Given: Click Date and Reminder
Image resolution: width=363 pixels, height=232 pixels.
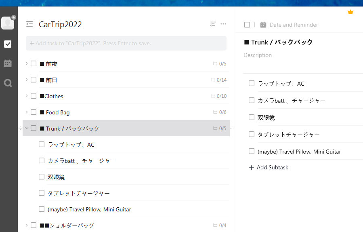Looking at the screenshot, I should (294, 25).
